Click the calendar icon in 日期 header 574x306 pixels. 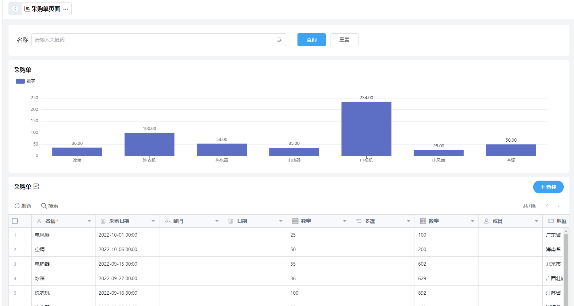(231, 221)
